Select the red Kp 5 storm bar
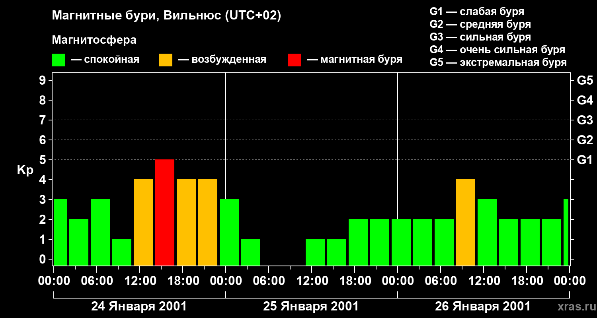Viewport: 597px width, 318px height. tap(165, 212)
